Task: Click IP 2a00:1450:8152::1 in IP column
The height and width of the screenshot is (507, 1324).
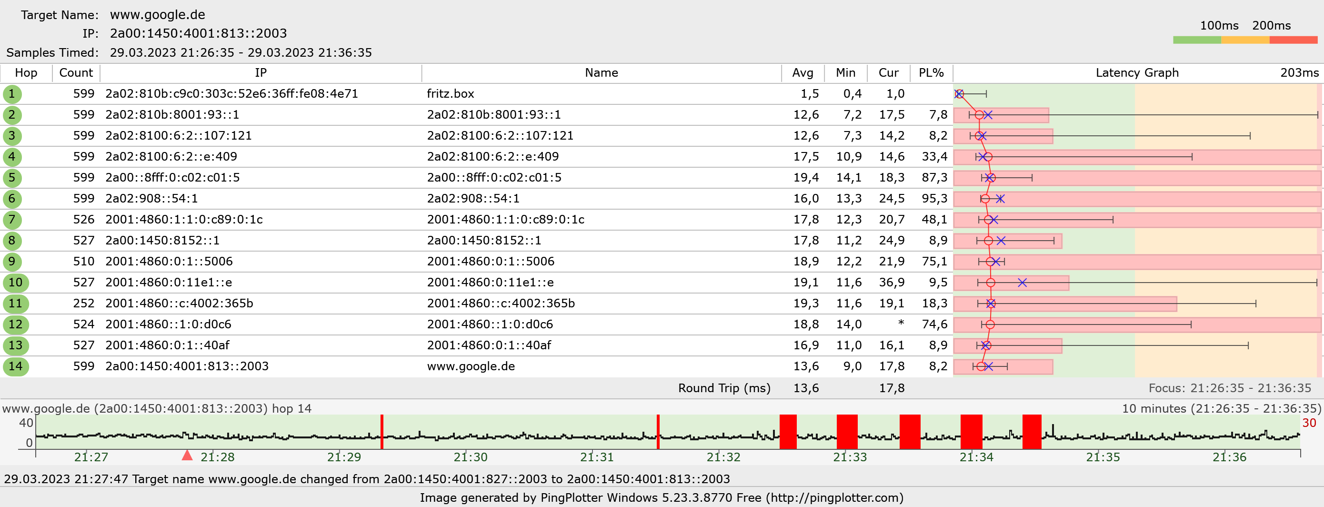Action: point(162,241)
